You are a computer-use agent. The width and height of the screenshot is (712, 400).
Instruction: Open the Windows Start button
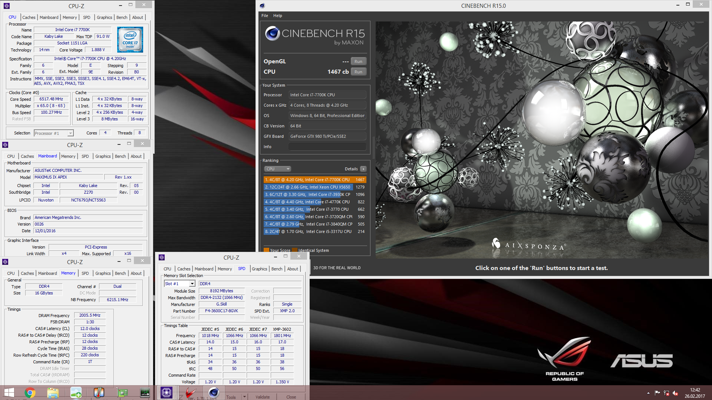tap(9, 393)
